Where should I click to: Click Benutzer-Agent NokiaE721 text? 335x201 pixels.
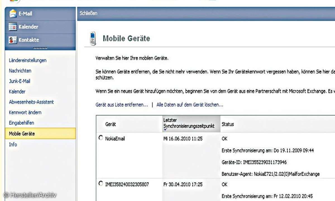click(271, 174)
